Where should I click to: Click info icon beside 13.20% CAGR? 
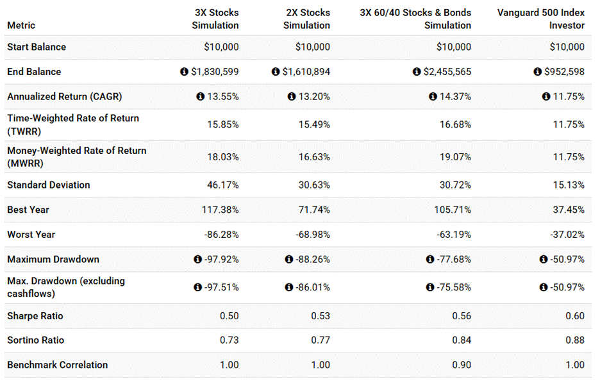(x=292, y=97)
